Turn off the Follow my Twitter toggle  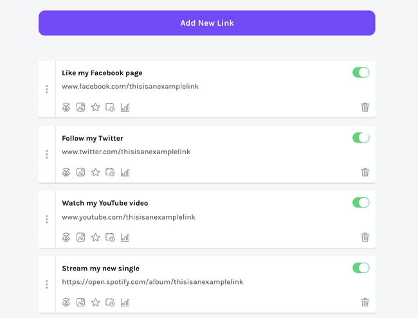pos(361,137)
